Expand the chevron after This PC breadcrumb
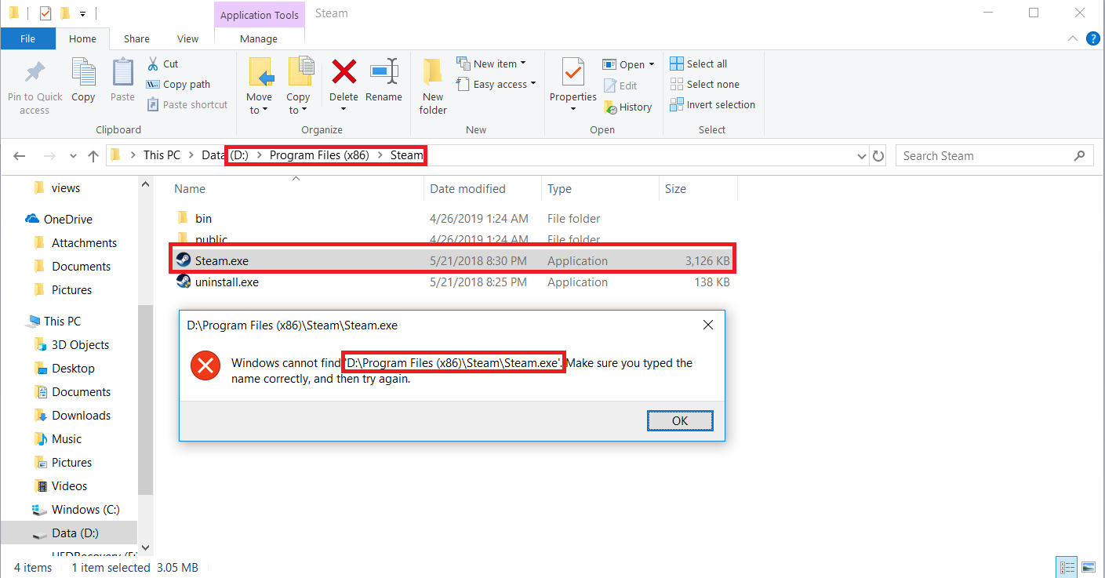Viewport: 1105px width, 578px height. [191, 155]
